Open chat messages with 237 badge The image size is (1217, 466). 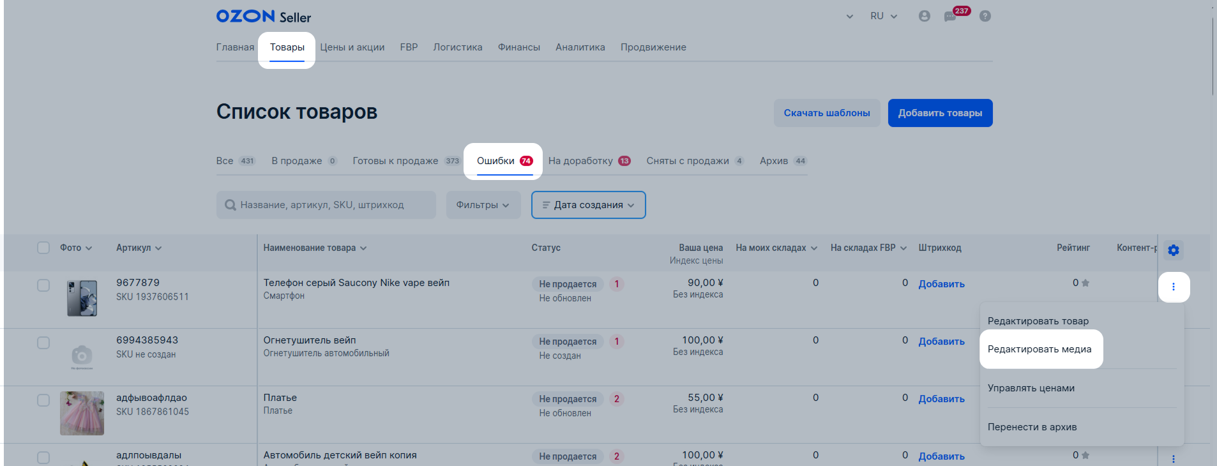pos(951,17)
